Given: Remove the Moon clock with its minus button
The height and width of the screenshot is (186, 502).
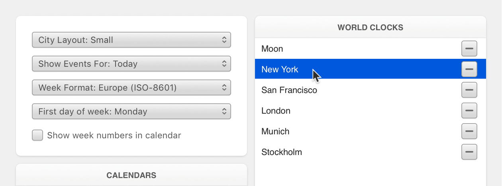Looking at the screenshot, I should (469, 49).
